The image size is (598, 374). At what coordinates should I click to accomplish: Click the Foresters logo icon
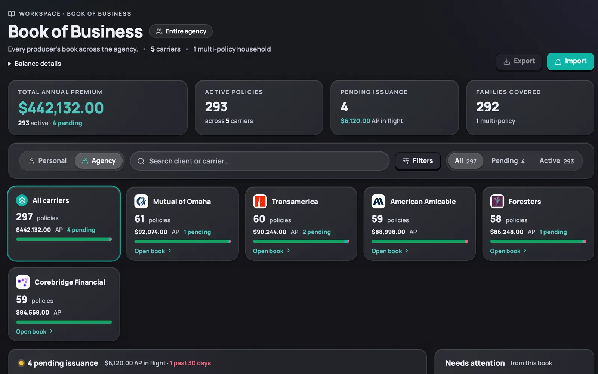pos(497,202)
